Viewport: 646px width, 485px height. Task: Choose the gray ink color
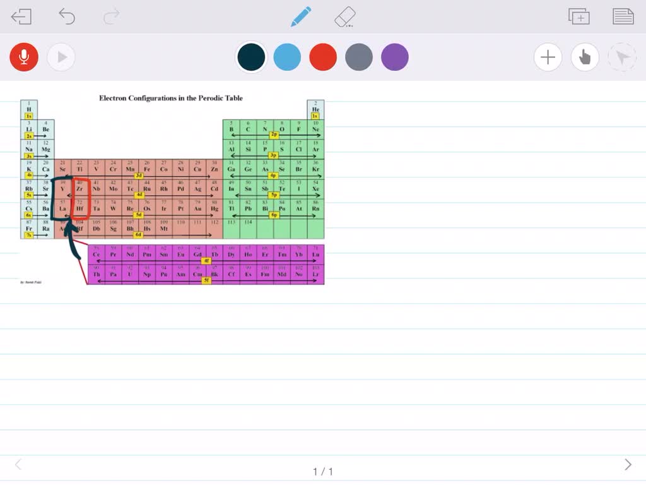(359, 57)
